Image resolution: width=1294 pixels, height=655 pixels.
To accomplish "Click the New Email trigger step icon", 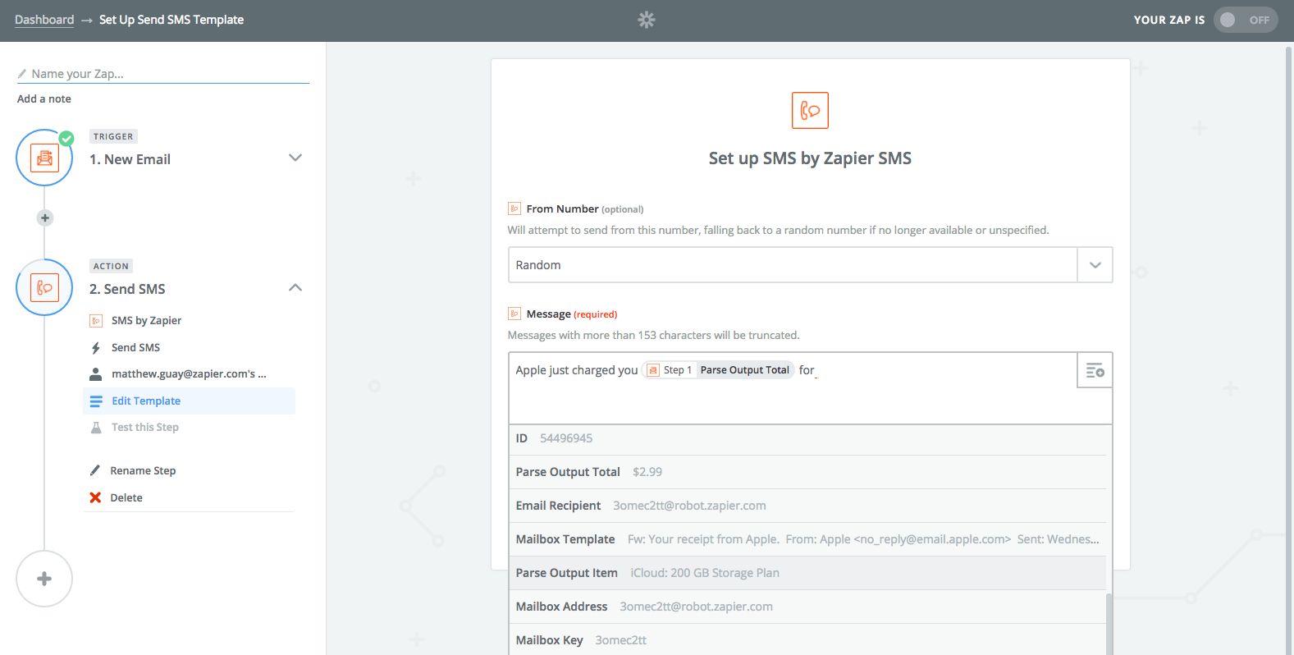I will click(44, 158).
